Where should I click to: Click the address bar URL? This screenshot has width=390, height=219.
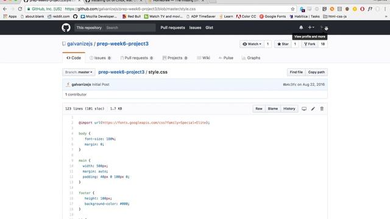[130, 9]
